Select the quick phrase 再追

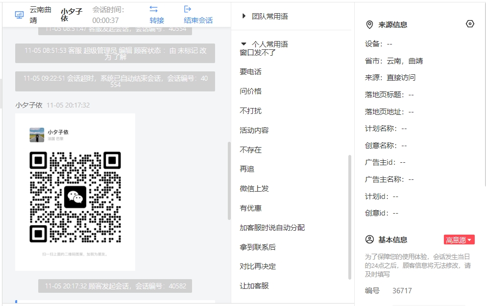[247, 169]
